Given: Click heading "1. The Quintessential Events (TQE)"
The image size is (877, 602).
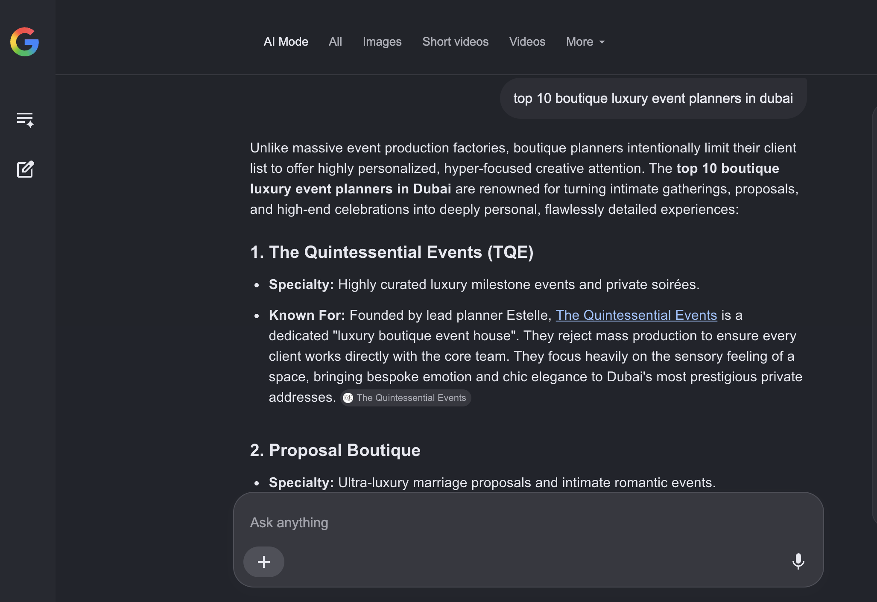Looking at the screenshot, I should [x=392, y=252].
